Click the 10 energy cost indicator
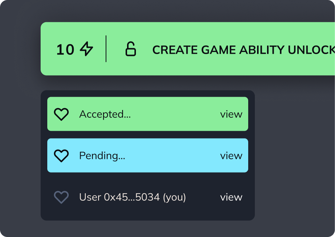This screenshot has height=237, width=335. (65, 50)
